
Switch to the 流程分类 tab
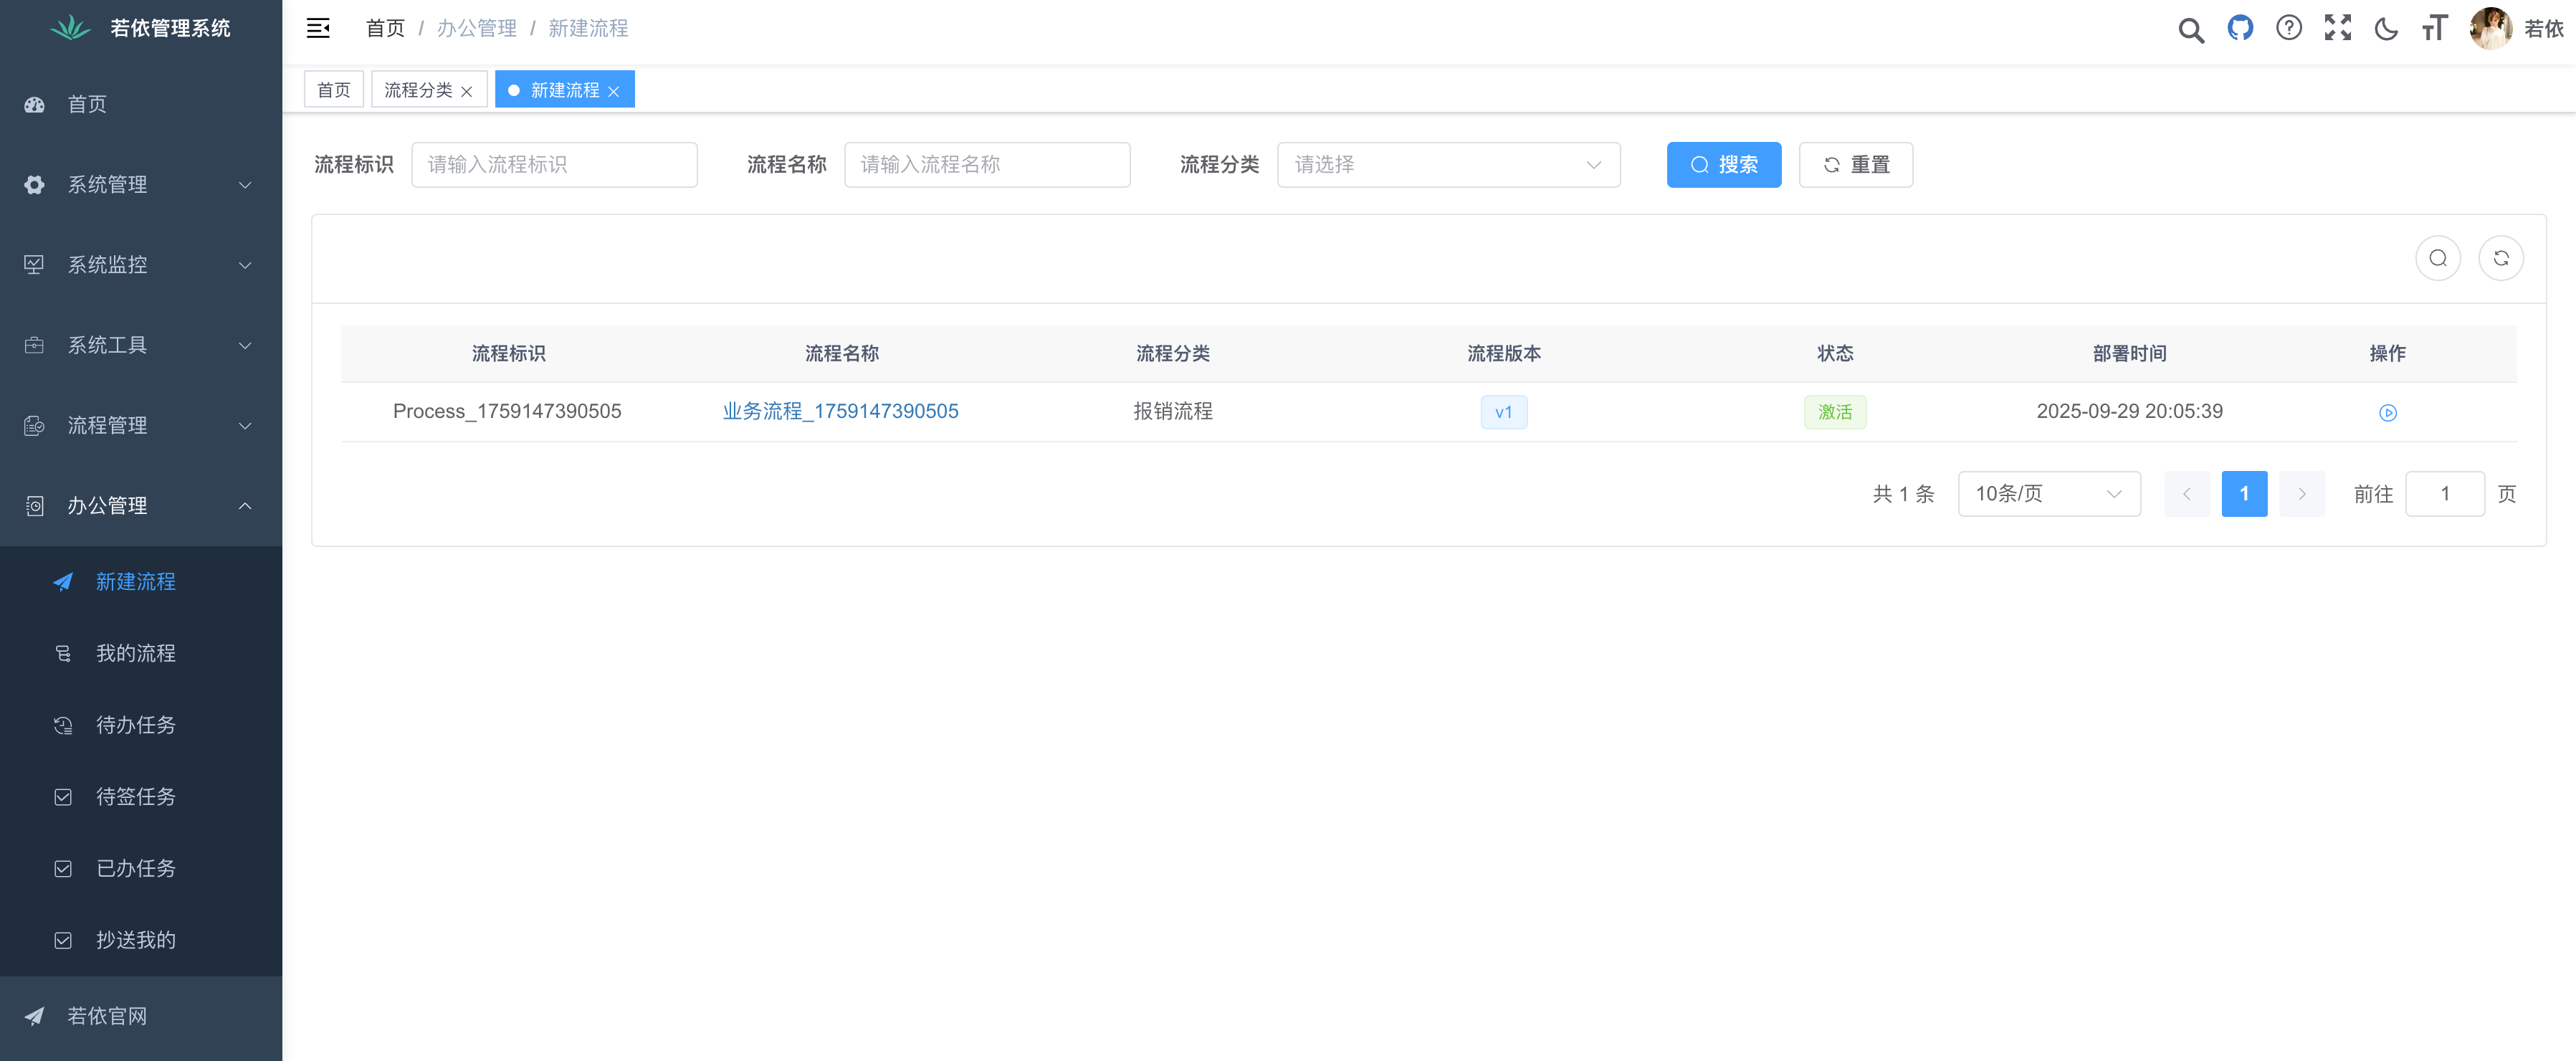pos(418,90)
